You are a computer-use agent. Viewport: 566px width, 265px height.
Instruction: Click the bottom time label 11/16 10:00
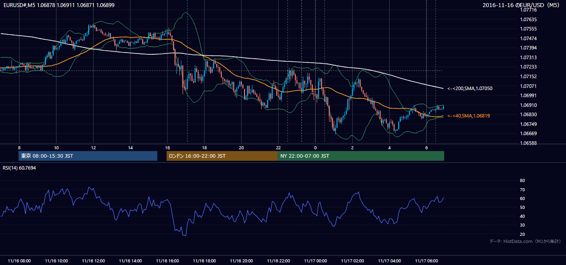pyautogui.click(x=56, y=261)
